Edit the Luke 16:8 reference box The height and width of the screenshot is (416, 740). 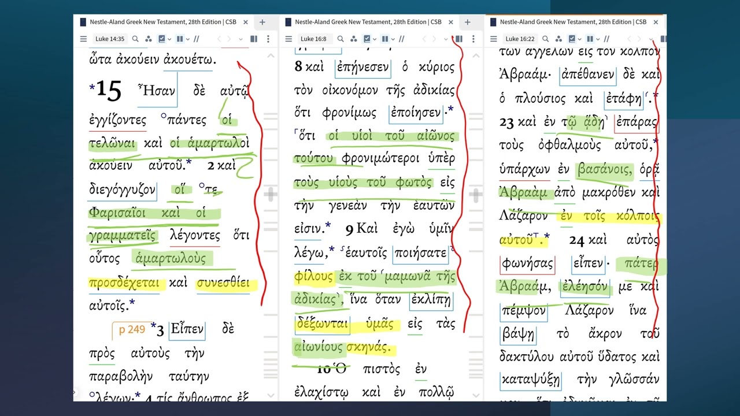tap(314, 39)
